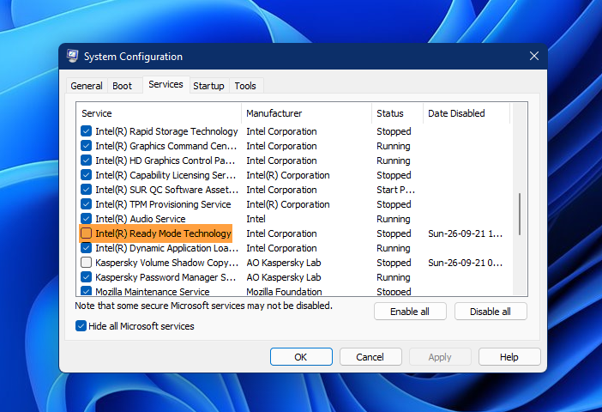This screenshot has width=602, height=412.
Task: Open the Tools tab
Action: pyautogui.click(x=245, y=86)
